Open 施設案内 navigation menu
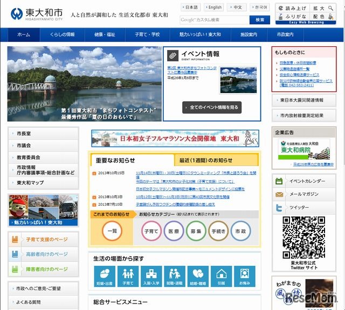The width and height of the screenshot is (345, 310). click(249, 34)
